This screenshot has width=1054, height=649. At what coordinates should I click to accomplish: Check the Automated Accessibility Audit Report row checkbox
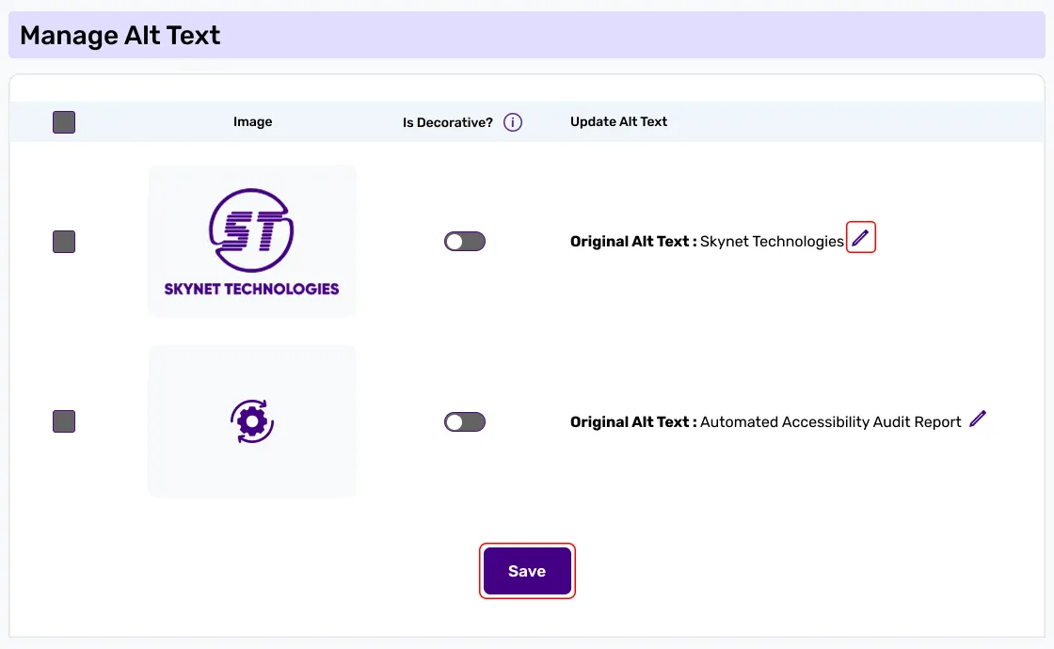(x=64, y=421)
